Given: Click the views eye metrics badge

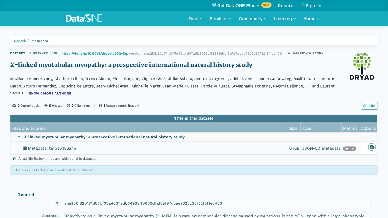Looking at the screenshot, I should click(x=349, y=149).
